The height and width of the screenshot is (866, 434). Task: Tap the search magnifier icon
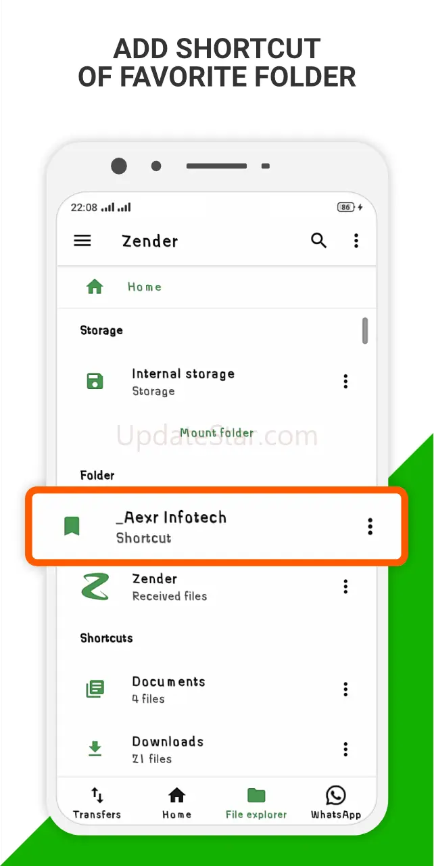pyautogui.click(x=318, y=240)
